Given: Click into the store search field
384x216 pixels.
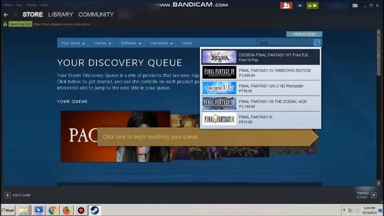Looking at the screenshot, I should pyautogui.click(x=285, y=43).
